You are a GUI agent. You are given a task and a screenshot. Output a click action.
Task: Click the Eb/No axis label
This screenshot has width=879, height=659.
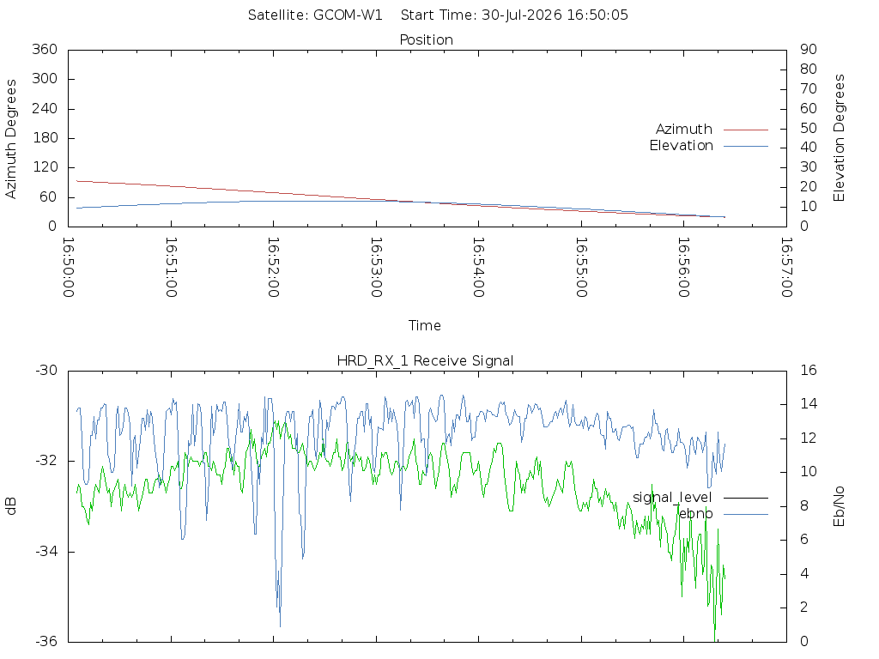(x=839, y=506)
